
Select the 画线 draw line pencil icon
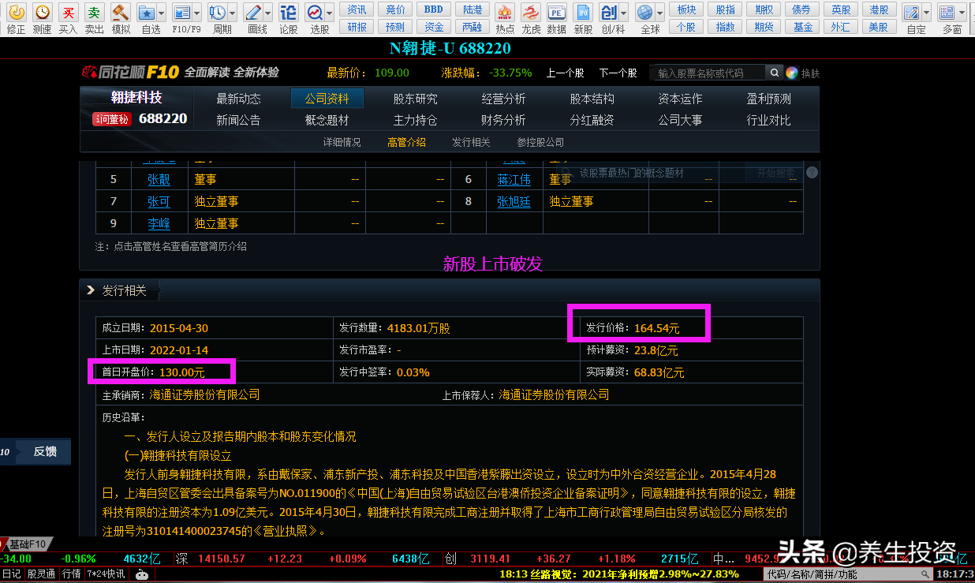click(x=252, y=13)
